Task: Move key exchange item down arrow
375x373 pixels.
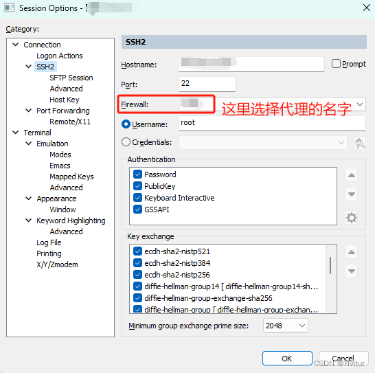Action: tap(352, 271)
